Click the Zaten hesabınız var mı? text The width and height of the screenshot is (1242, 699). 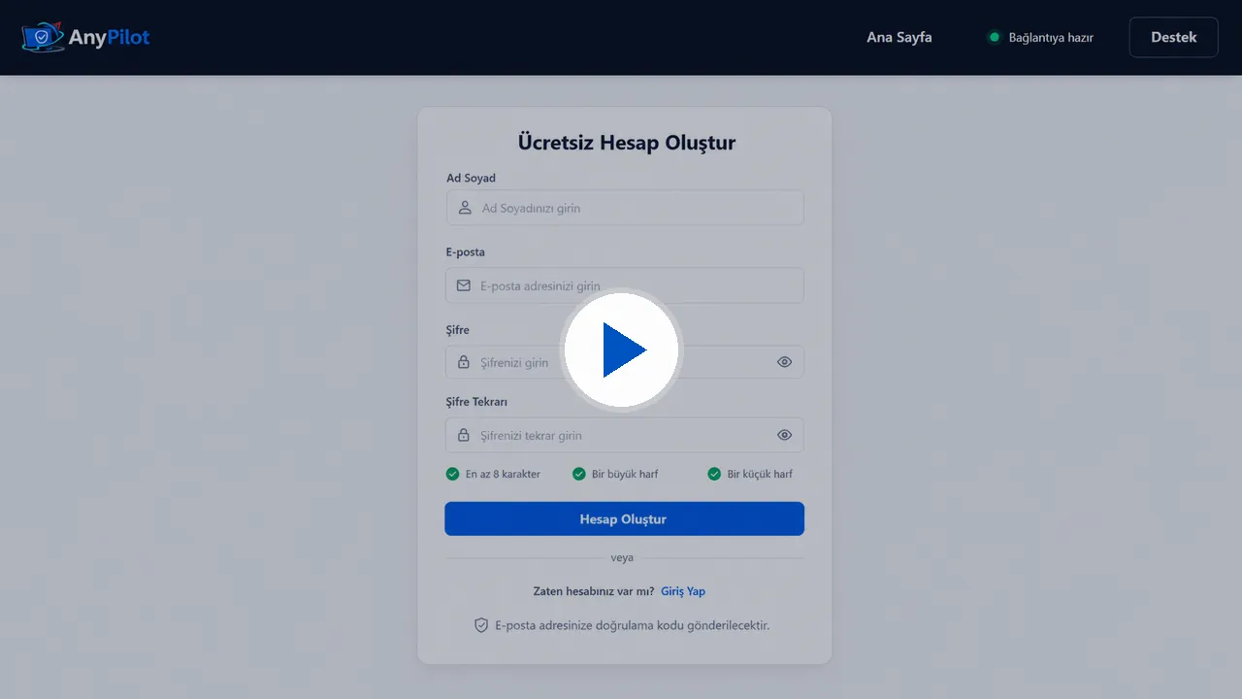pos(594,591)
